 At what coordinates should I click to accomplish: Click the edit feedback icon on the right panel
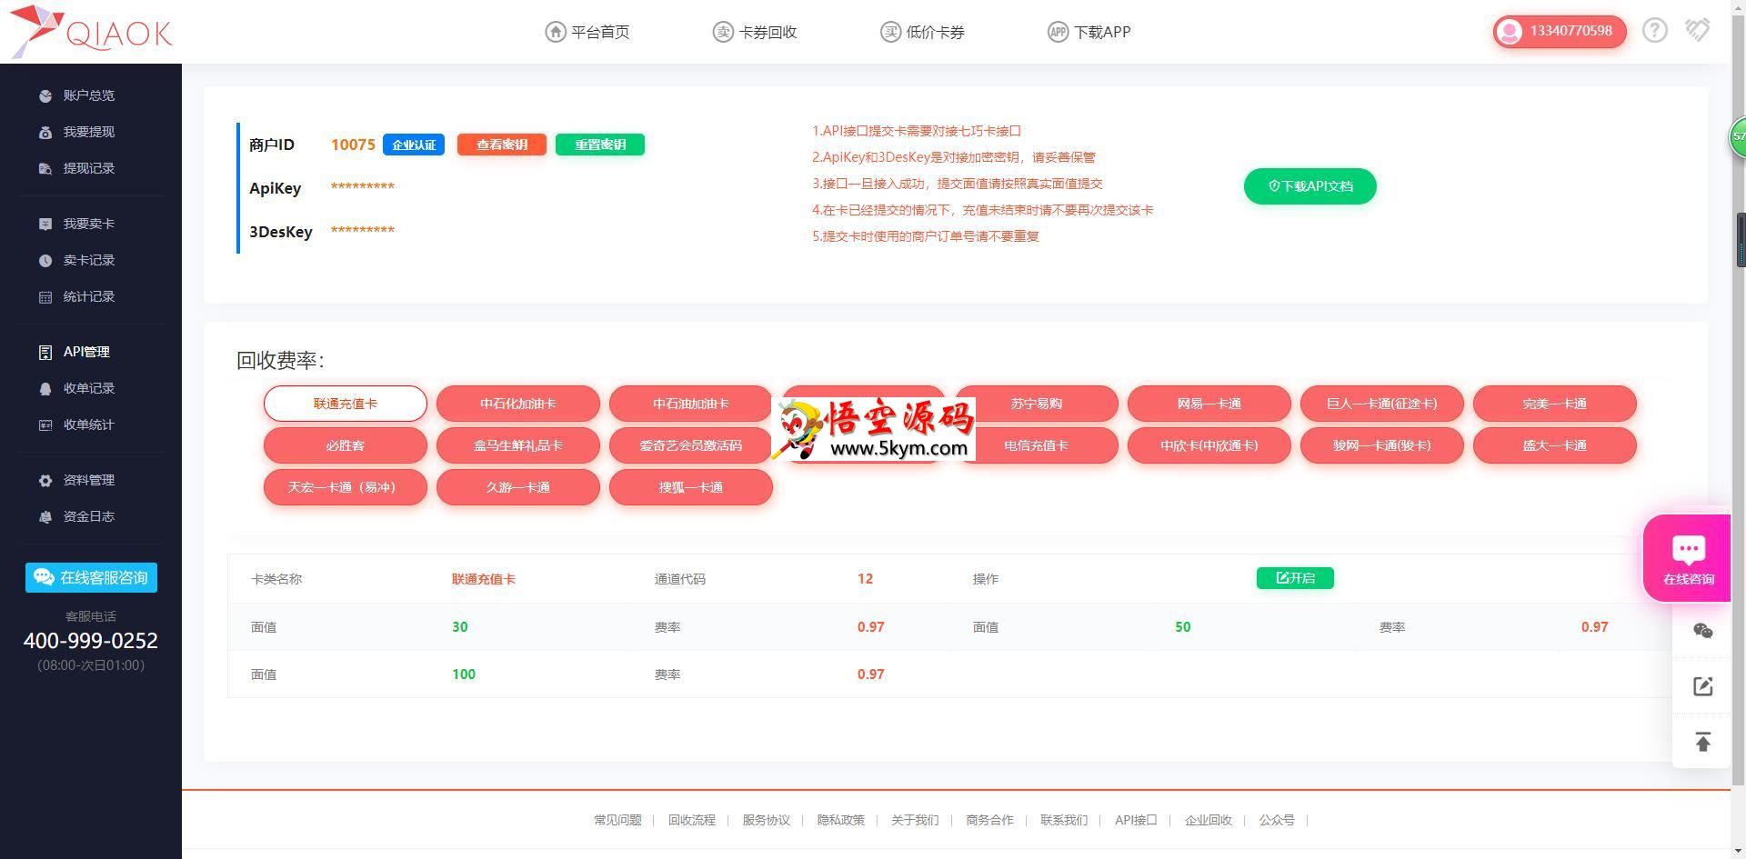[x=1702, y=686]
